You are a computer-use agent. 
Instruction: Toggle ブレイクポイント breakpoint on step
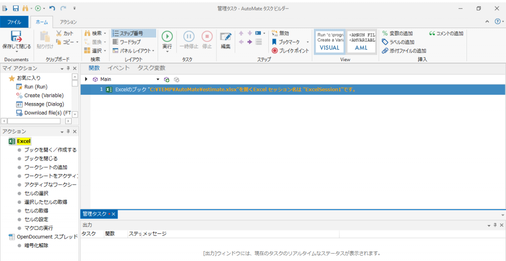pyautogui.click(x=291, y=51)
